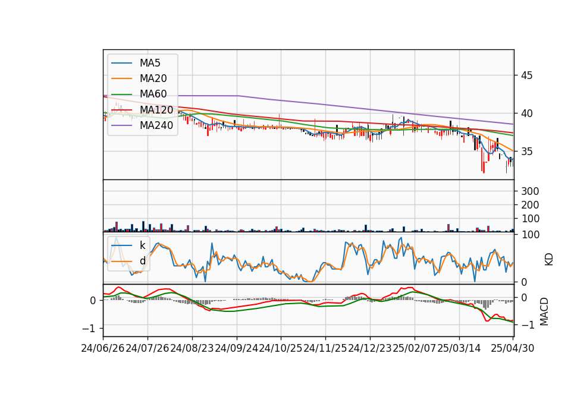Click the 24/12/23 date tick label
This screenshot has height=410, width=571.
click(370, 349)
